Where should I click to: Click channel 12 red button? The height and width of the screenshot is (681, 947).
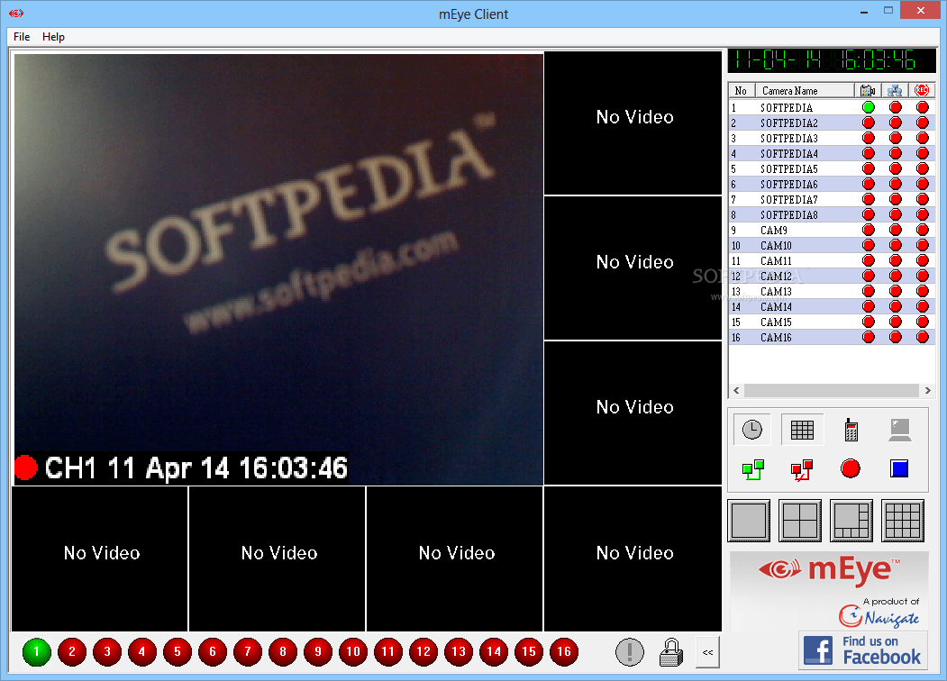(x=423, y=652)
